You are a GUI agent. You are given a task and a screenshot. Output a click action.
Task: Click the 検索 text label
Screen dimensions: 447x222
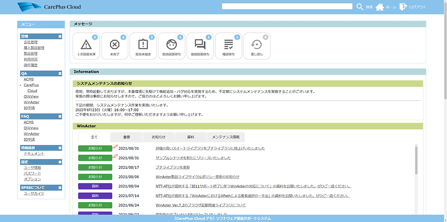[369, 7]
